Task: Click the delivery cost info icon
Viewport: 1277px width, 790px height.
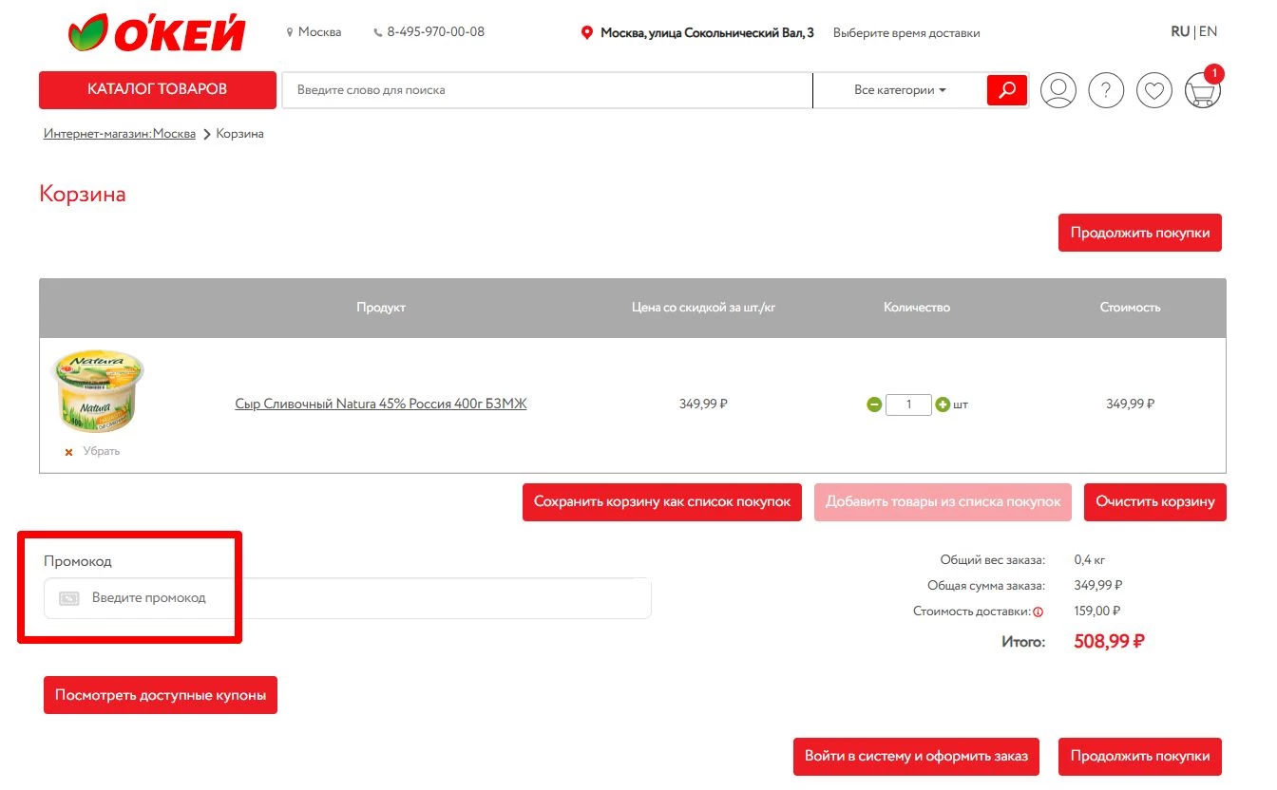Action: click(1039, 612)
